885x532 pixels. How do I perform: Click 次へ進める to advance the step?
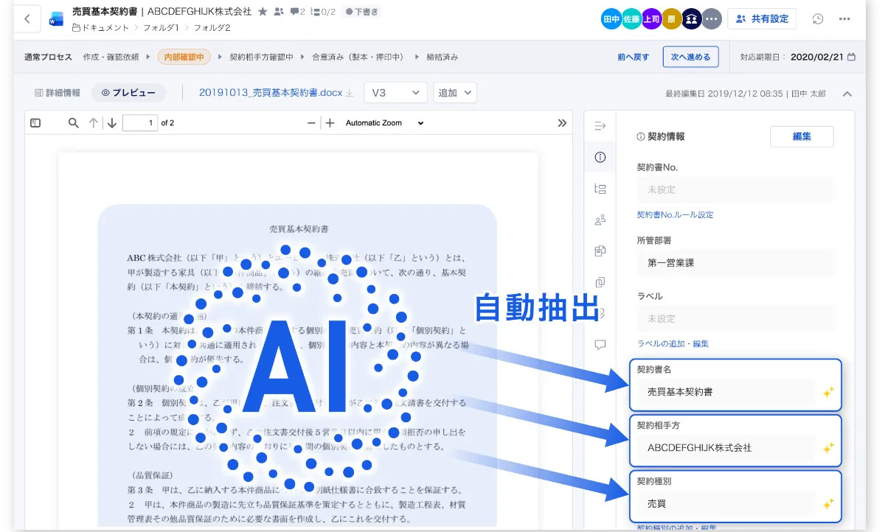tap(690, 57)
